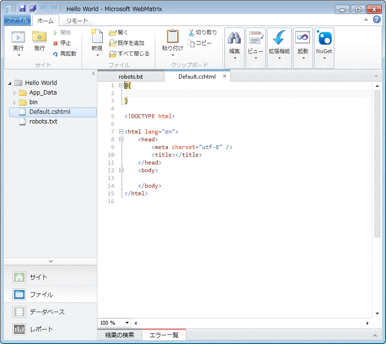The height and width of the screenshot is (344, 386).
Task: Open the エラー一覧 panel tab
Action: (x=164, y=335)
